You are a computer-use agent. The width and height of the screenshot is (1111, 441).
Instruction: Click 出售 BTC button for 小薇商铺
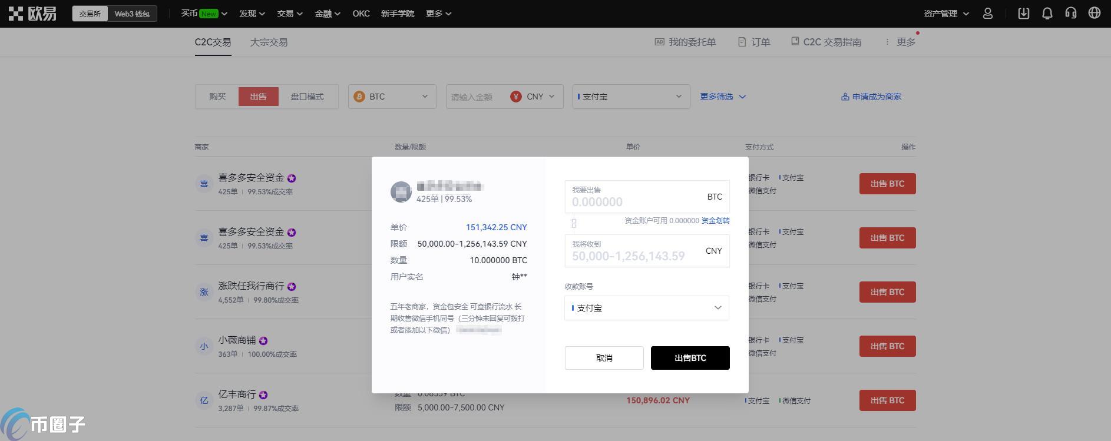tap(888, 346)
